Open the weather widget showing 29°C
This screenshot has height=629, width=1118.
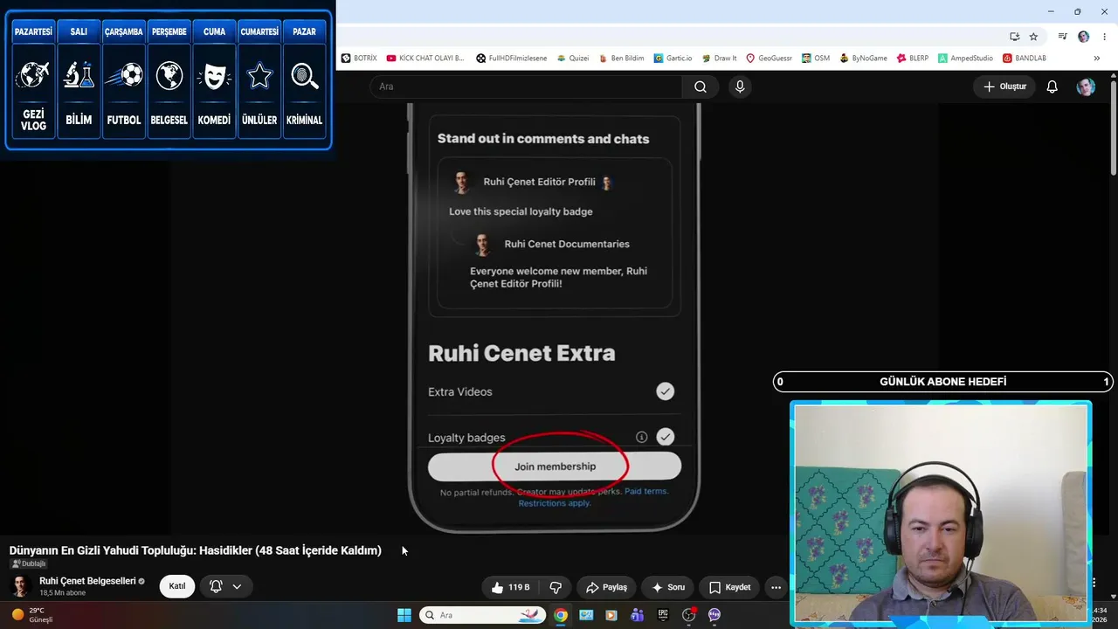point(32,615)
